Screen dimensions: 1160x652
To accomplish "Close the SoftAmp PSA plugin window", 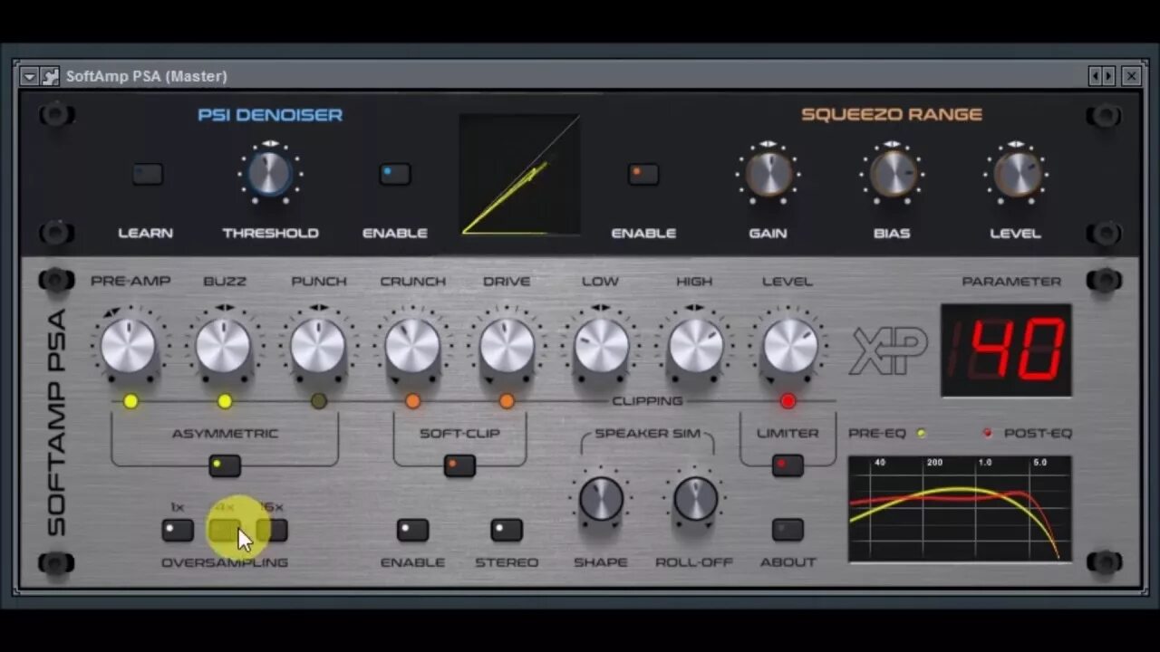I will click(1131, 76).
